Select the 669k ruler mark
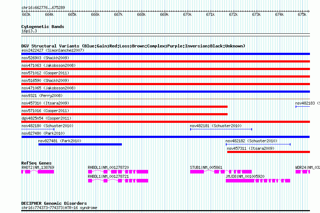Screen dimensions: 320x213 pos(164,14)
